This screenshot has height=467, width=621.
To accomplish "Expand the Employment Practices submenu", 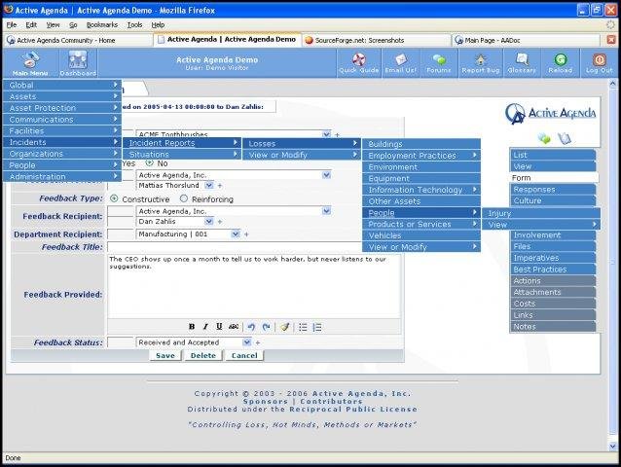I will (x=421, y=156).
